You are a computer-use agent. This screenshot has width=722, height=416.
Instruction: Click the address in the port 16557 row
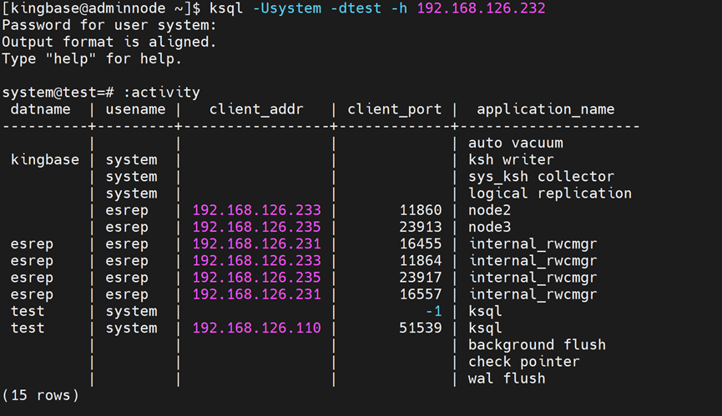click(x=256, y=294)
